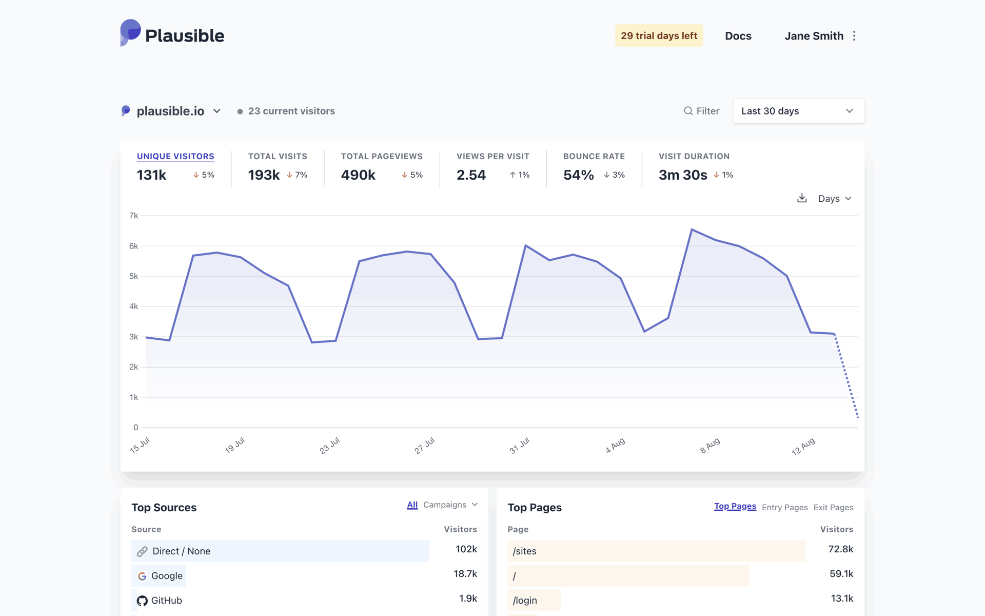Click the current visitors status dot
The width and height of the screenshot is (985, 616).
point(240,111)
